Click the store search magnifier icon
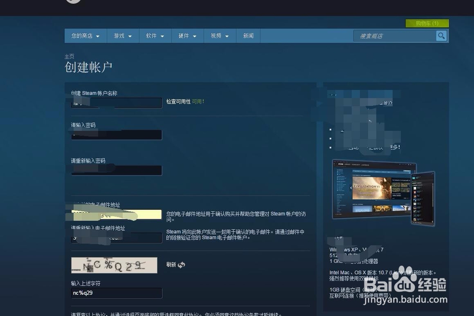The width and height of the screenshot is (474, 316). pyautogui.click(x=441, y=36)
